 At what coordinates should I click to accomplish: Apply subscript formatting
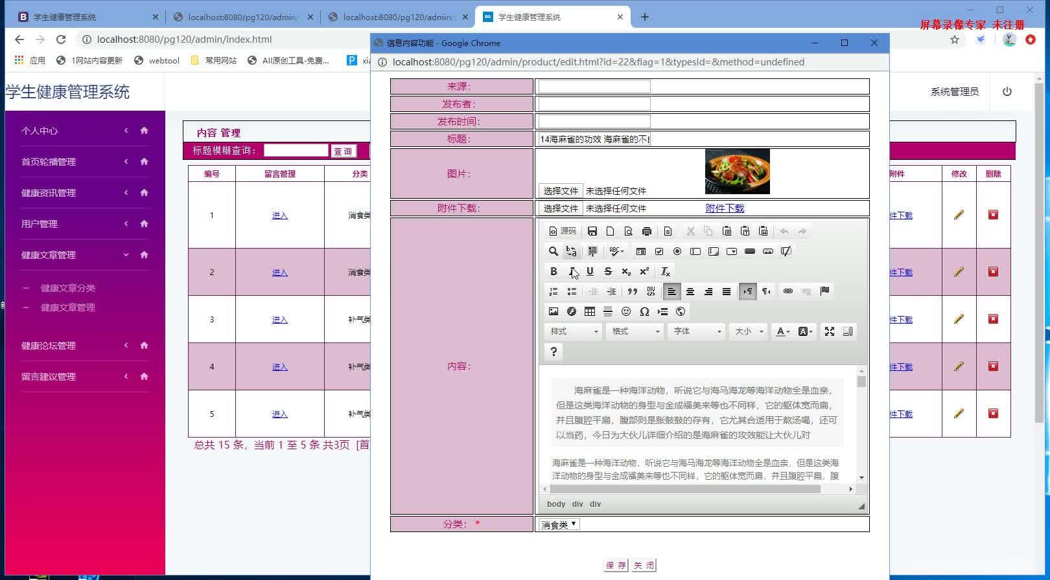[x=626, y=271]
